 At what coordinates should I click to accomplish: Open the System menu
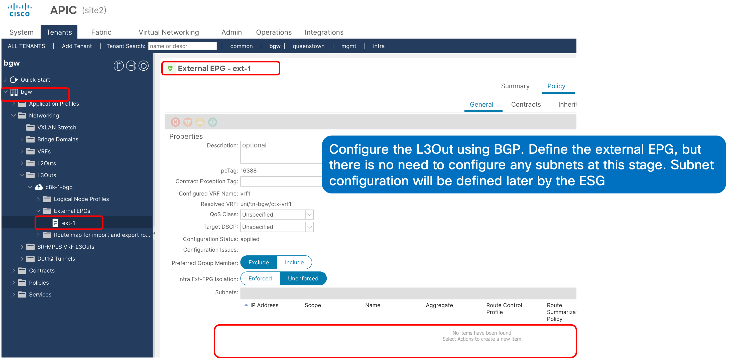22,32
